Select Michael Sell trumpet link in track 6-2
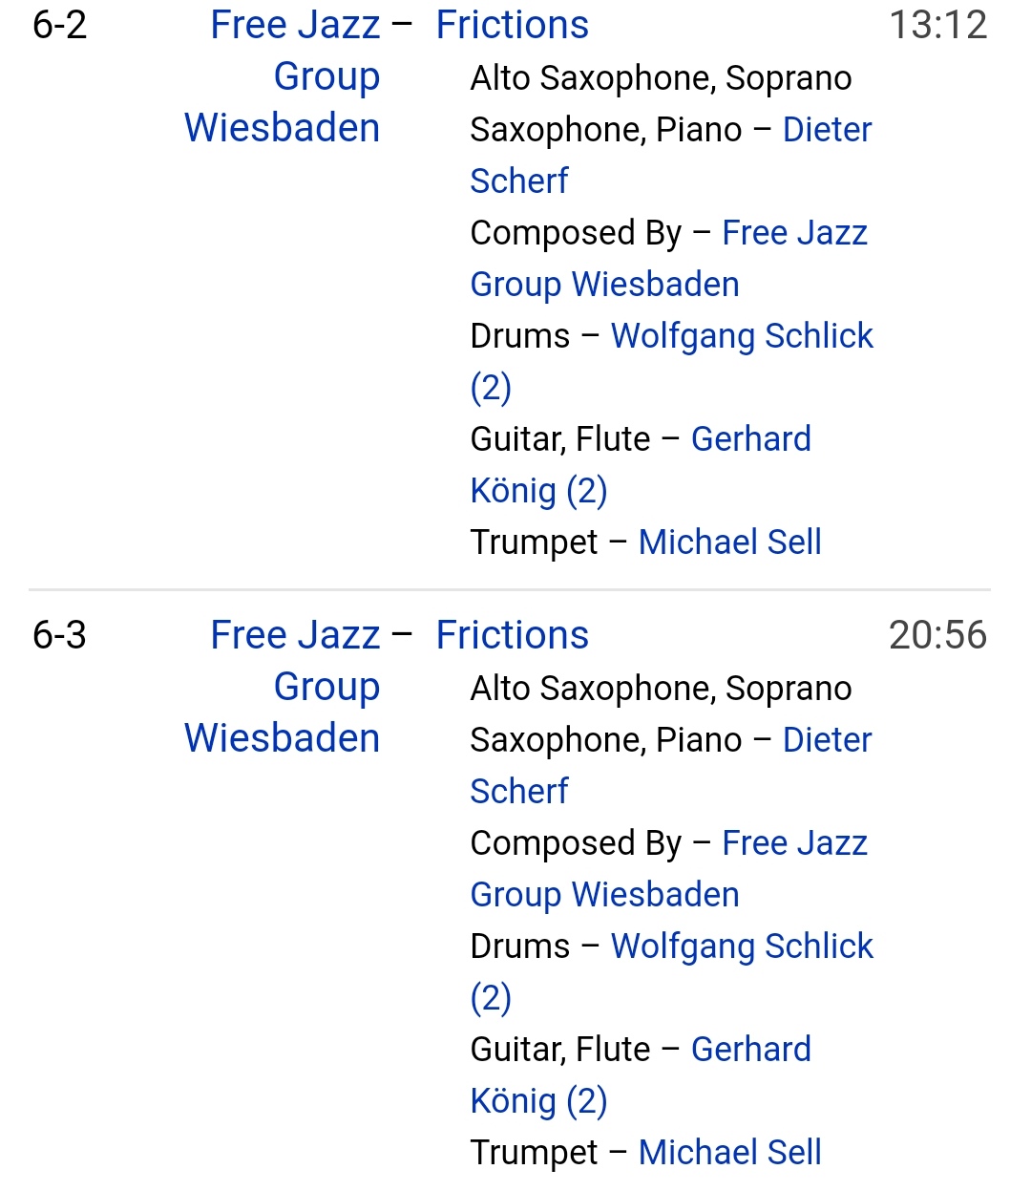Image resolution: width=1031 pixels, height=1191 pixels. 729,542
